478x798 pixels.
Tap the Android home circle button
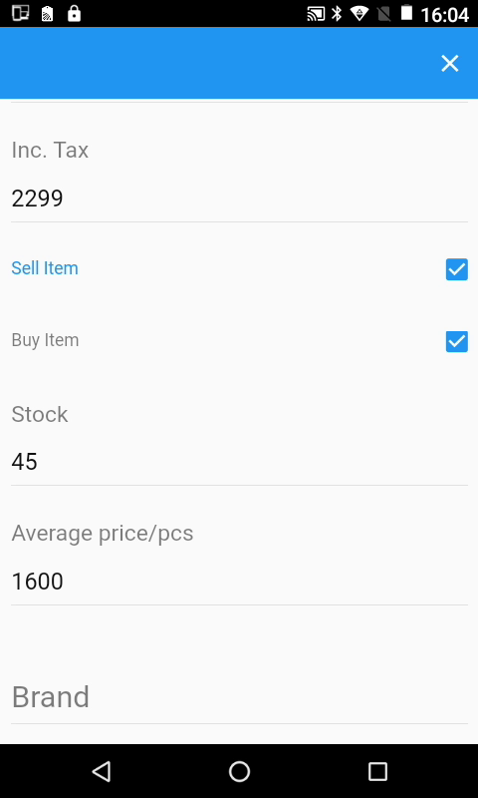pos(239,771)
